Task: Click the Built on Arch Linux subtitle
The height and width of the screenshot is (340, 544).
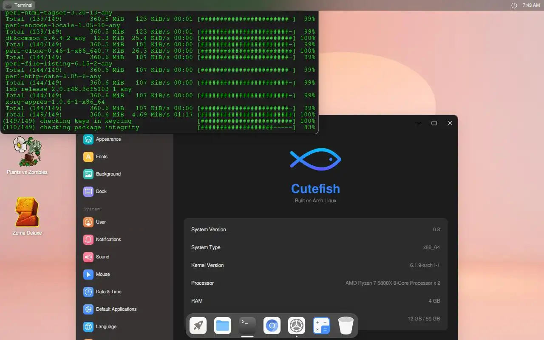Action: 315,201
